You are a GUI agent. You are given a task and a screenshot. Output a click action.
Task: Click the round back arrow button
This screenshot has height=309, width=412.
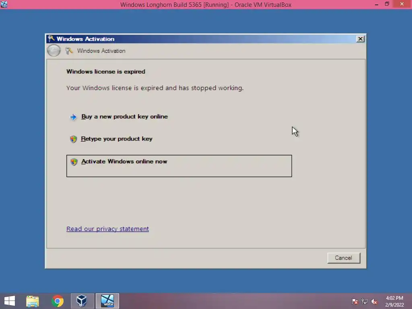54,50
